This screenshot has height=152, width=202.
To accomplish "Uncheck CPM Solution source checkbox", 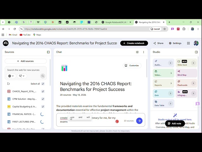I will 43,99.
